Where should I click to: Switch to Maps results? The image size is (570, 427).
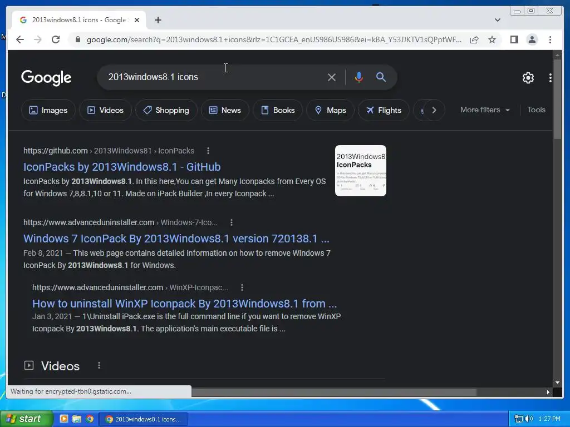(330, 110)
